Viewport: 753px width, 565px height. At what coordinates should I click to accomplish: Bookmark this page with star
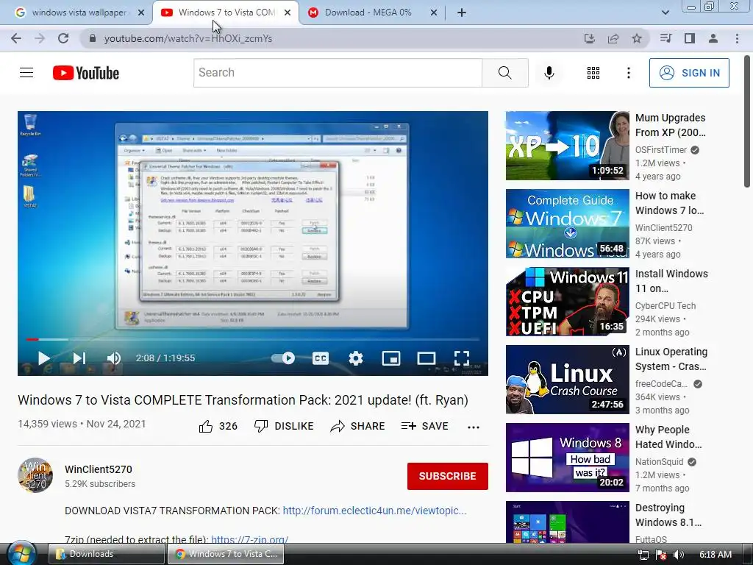pos(637,38)
